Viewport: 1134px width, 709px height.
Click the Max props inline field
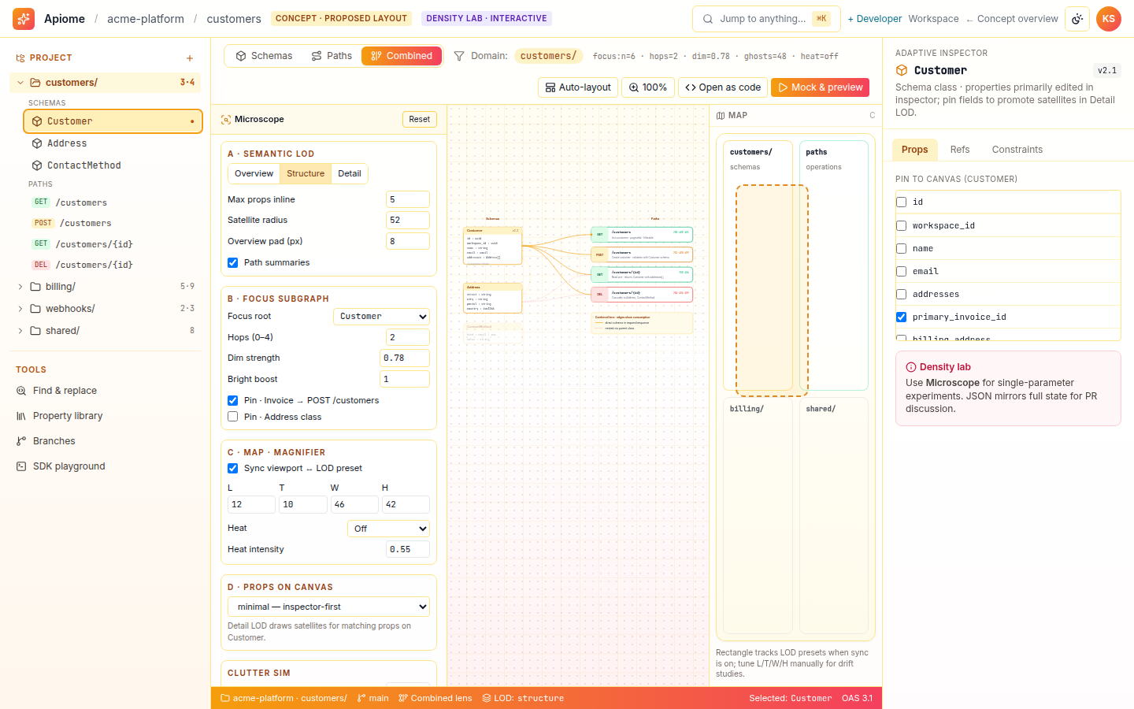(408, 199)
